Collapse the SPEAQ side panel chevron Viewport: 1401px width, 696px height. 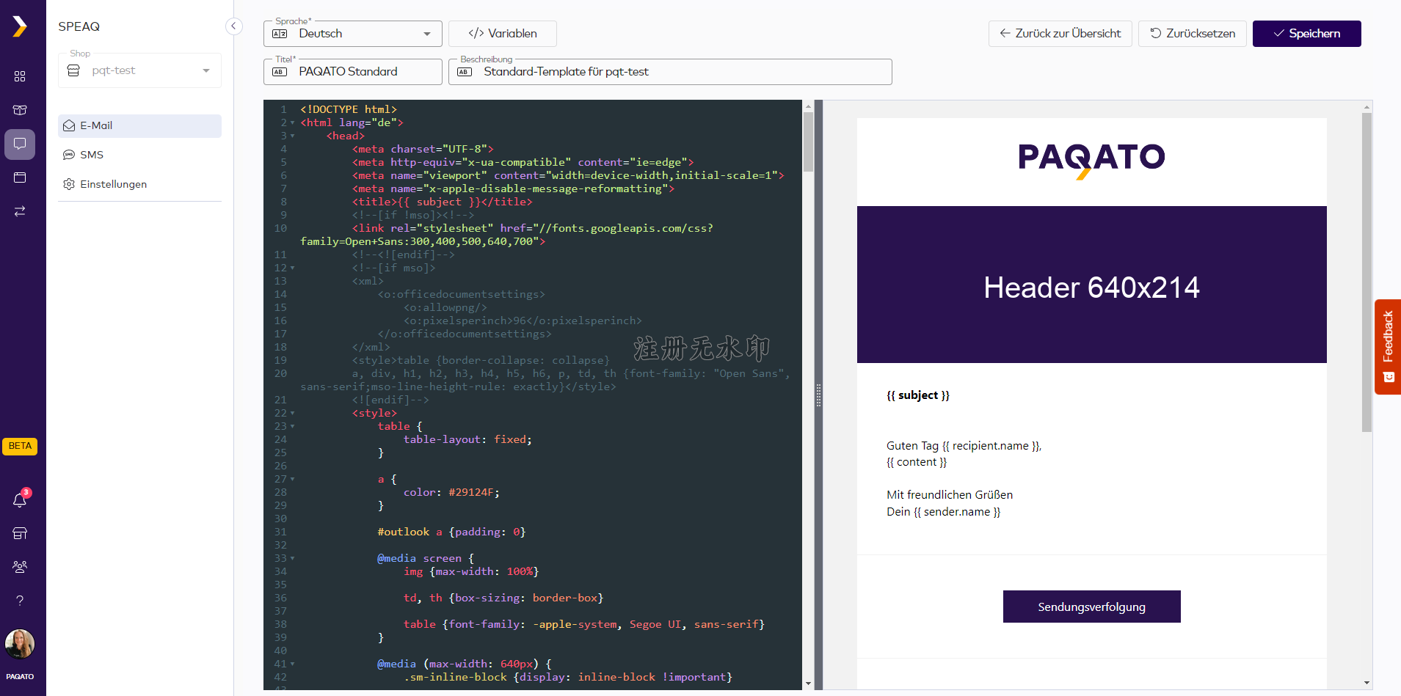(233, 26)
